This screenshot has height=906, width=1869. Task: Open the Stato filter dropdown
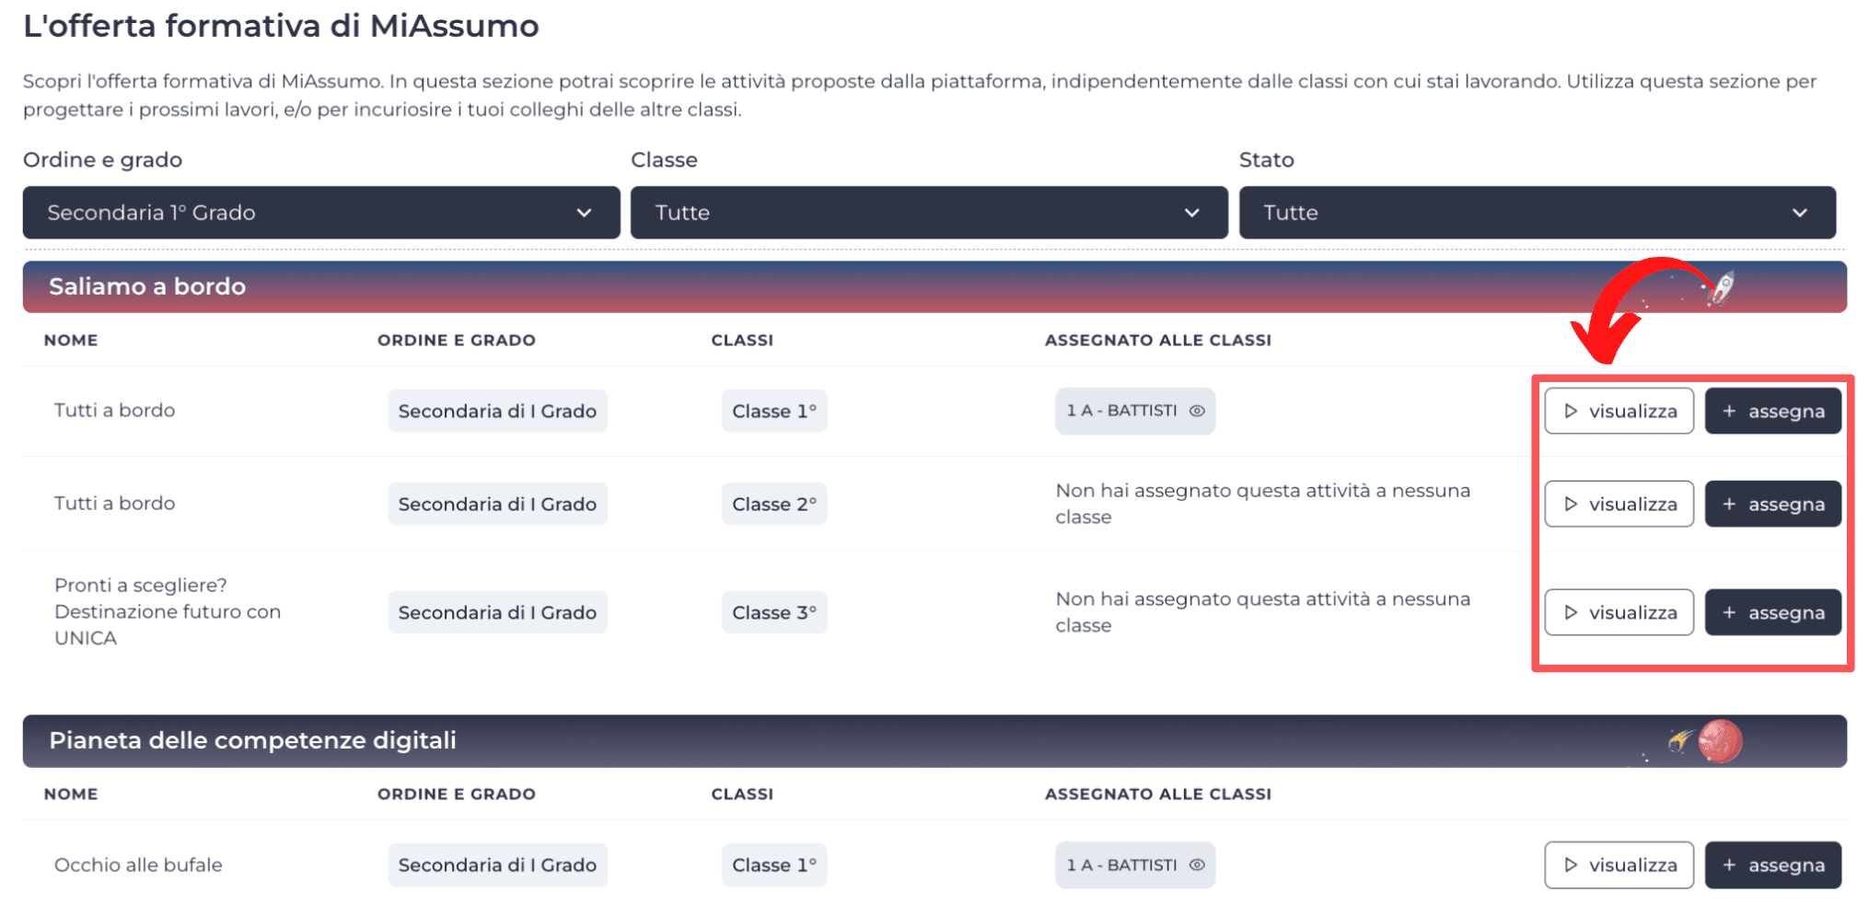coord(1537,213)
